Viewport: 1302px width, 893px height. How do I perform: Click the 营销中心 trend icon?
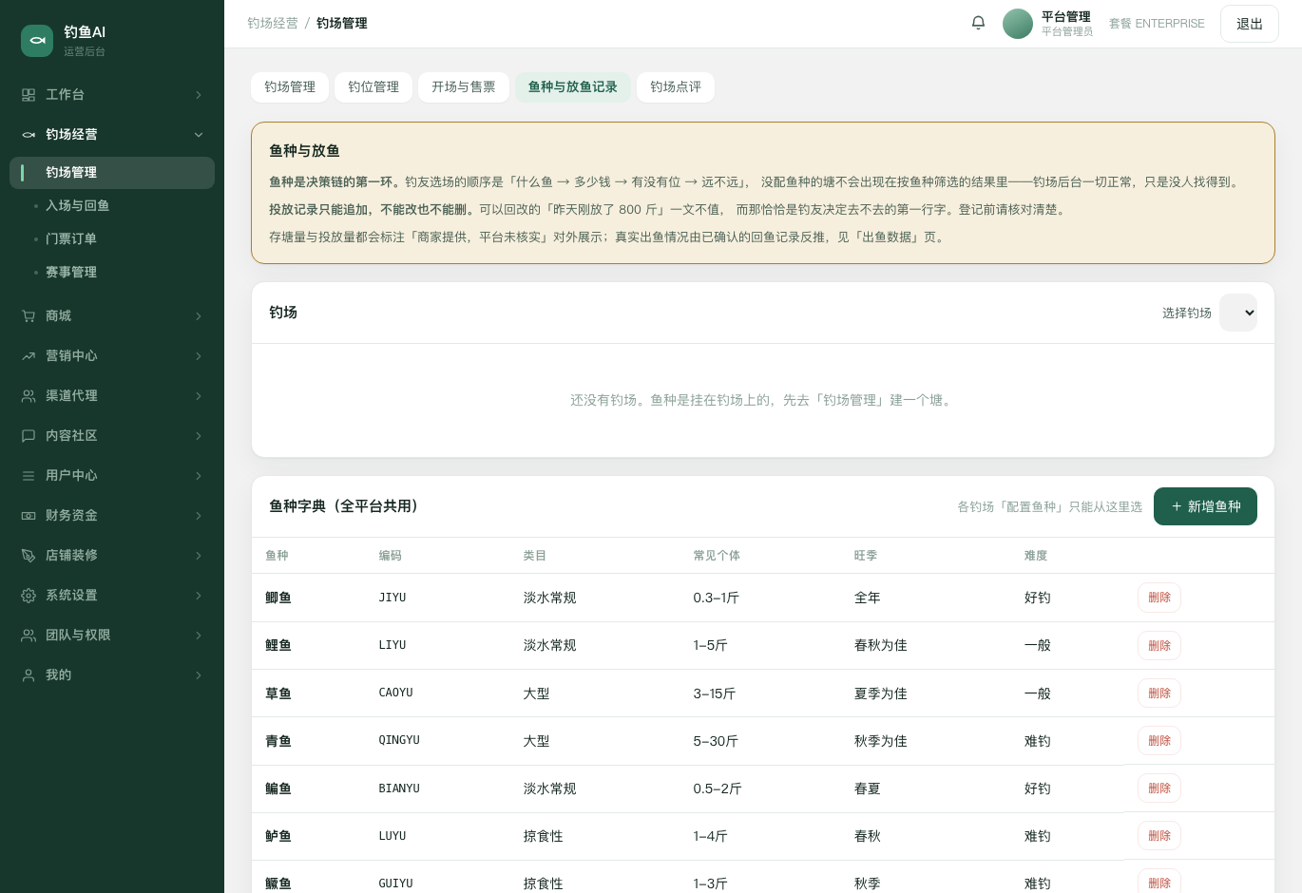pos(29,356)
